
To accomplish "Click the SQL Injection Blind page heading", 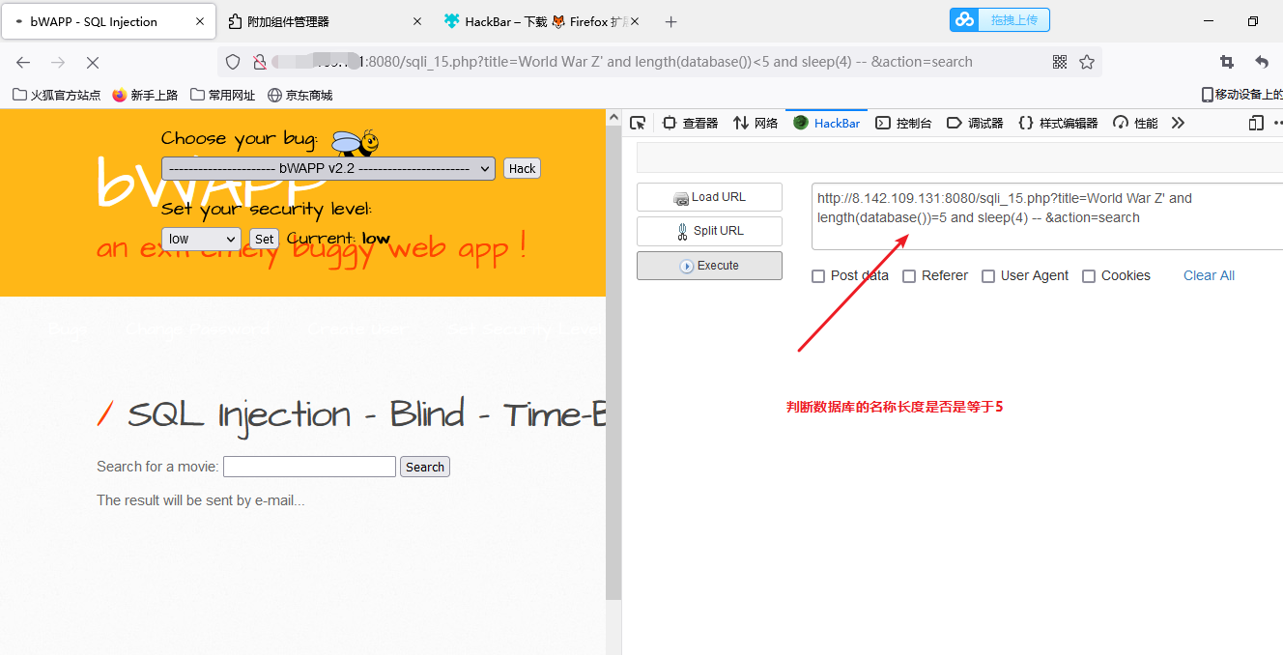I will pos(352,415).
